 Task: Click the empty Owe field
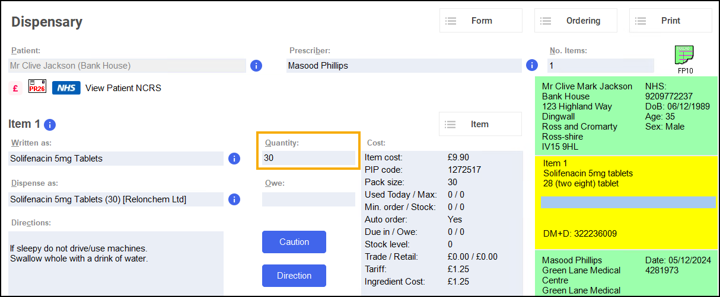click(308, 199)
